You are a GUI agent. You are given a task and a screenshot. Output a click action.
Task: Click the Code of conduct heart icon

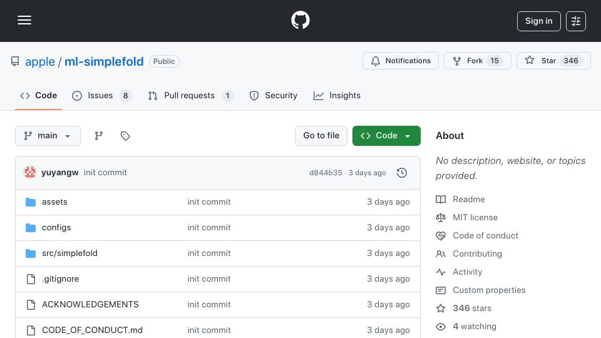(441, 236)
